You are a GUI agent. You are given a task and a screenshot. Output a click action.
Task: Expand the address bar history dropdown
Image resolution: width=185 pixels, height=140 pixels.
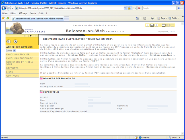125,8
